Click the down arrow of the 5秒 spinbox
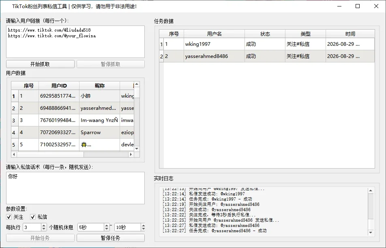This screenshot has height=248, width=386. [107, 229]
